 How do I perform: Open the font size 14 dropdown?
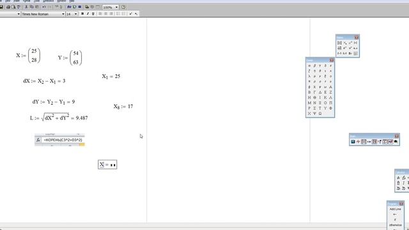pyautogui.click(x=75, y=14)
